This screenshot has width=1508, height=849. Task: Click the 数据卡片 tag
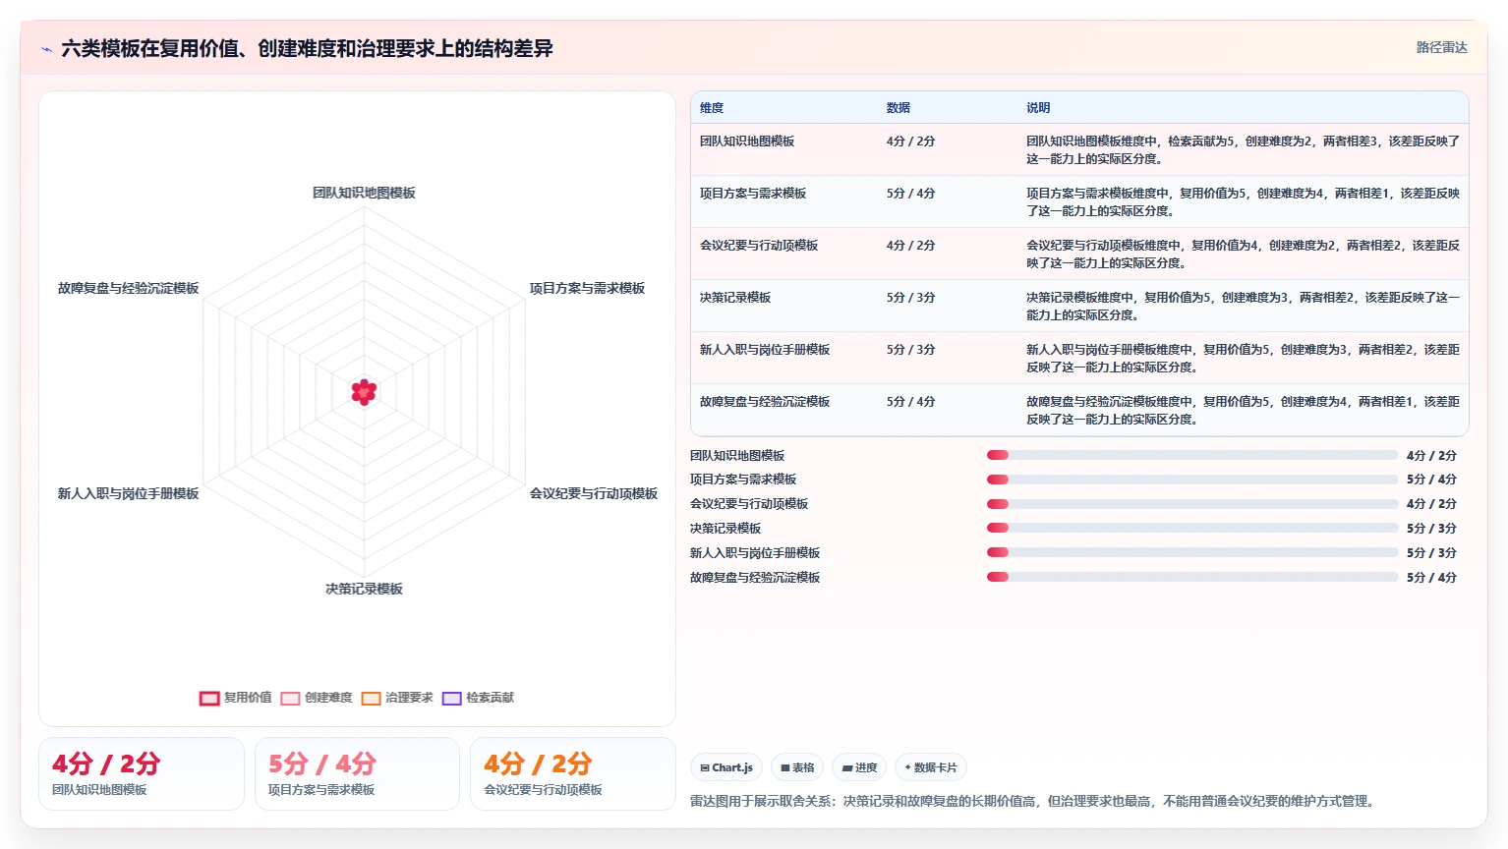tap(931, 767)
